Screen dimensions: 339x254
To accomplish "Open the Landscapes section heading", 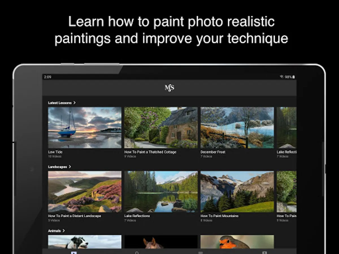I will (x=58, y=167).
